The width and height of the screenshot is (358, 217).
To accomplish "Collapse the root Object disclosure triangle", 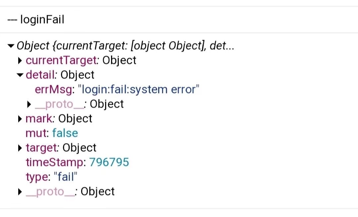I will [11, 46].
